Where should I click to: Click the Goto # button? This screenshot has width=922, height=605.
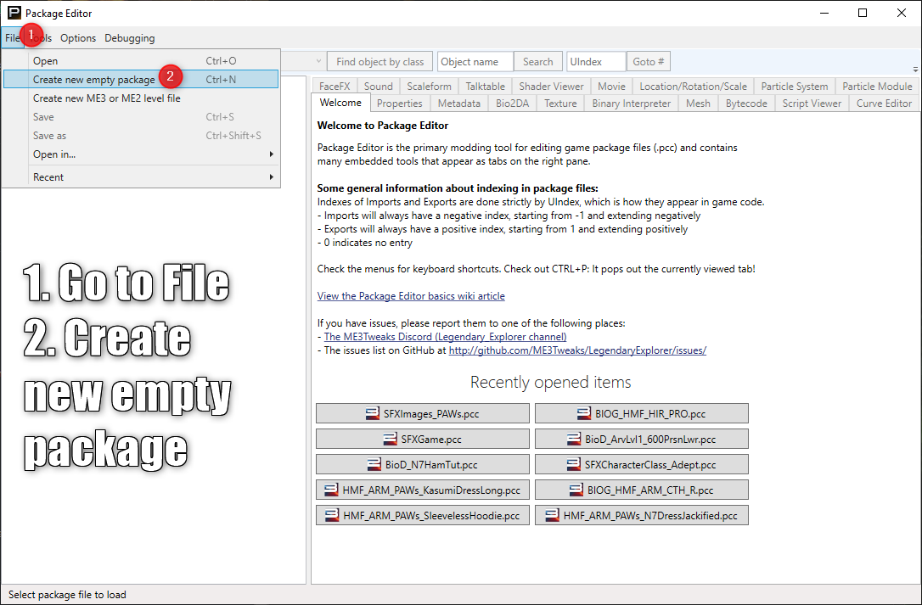tap(649, 62)
